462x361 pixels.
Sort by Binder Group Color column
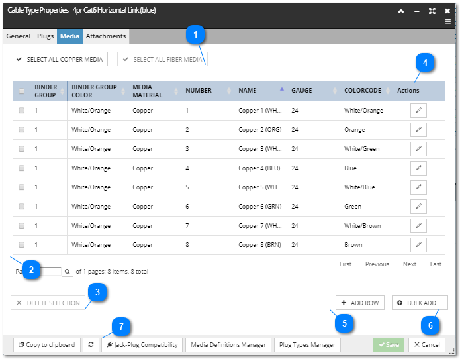click(97, 91)
